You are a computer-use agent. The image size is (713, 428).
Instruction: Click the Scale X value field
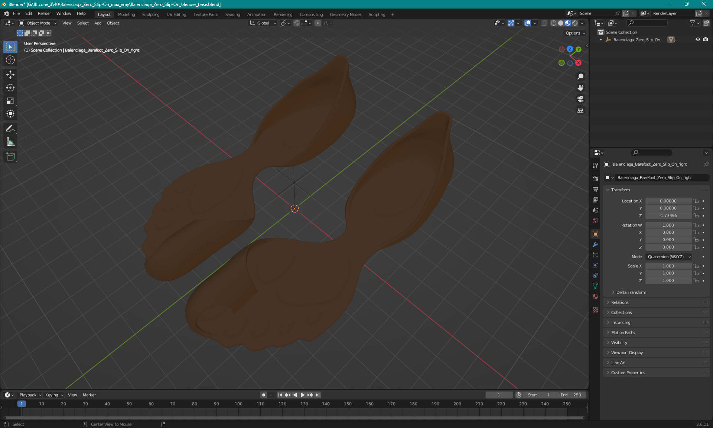[668, 266]
